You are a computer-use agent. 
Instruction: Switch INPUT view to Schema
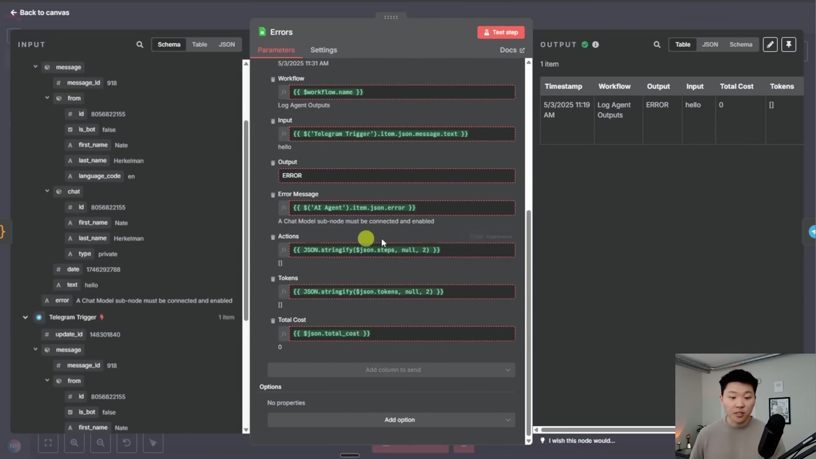169,44
